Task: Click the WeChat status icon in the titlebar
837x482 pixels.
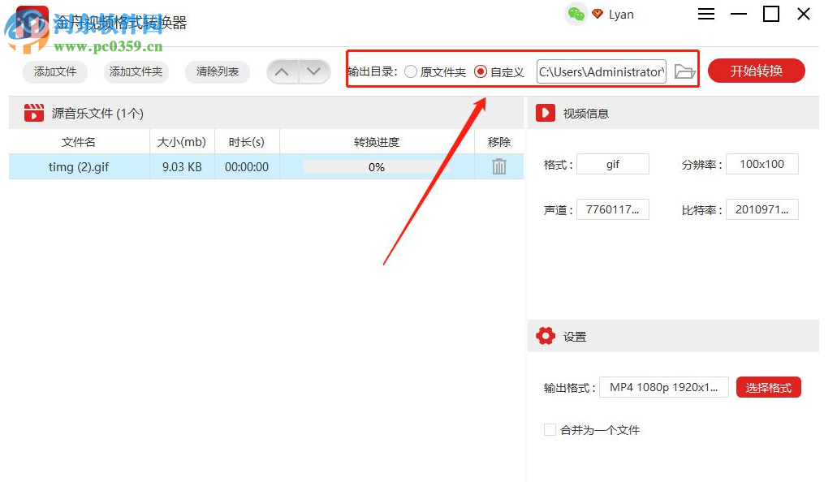Action: point(576,14)
